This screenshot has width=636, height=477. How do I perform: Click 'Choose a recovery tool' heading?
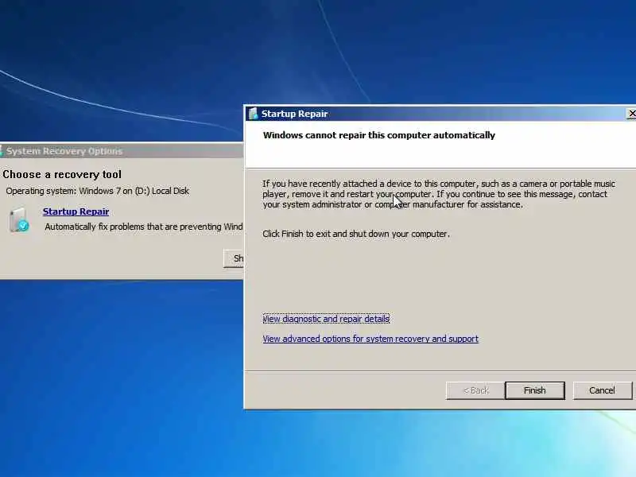click(62, 174)
